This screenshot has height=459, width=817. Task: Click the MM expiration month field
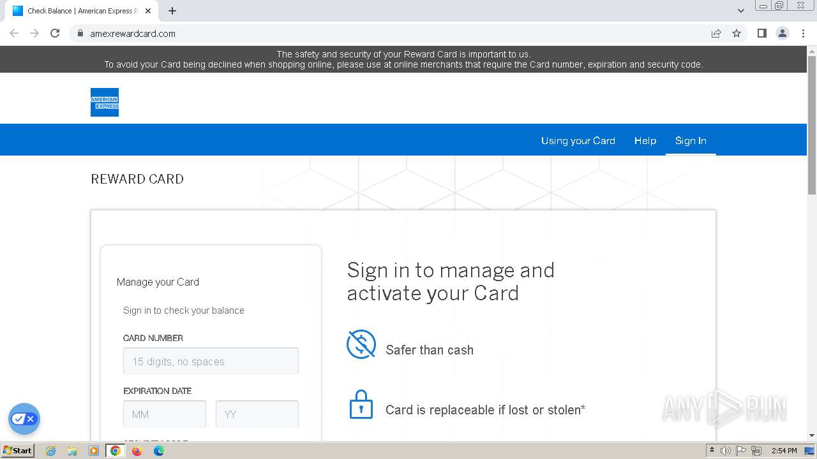click(165, 414)
